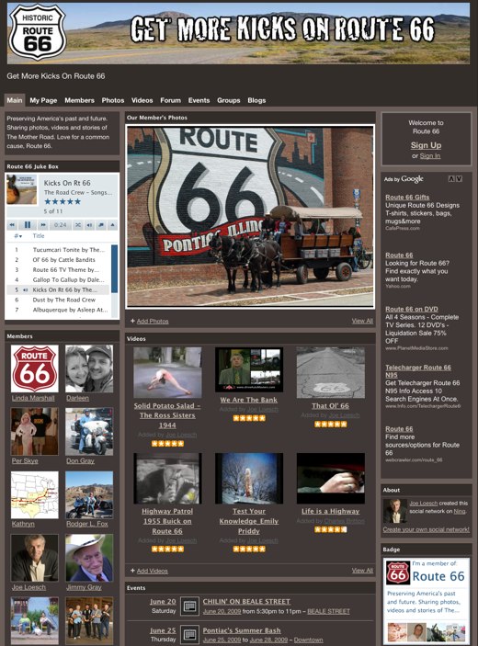
Task: Open the Route 66 on DVD ad
Action: pyautogui.click(x=412, y=309)
